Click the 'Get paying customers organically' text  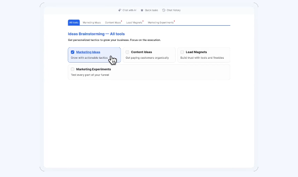(146, 57)
